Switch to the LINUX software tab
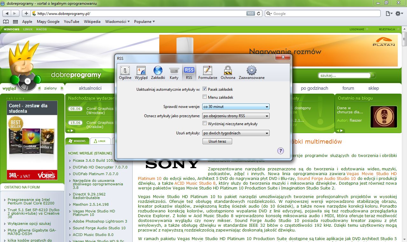407x242 pixels. [100, 141]
